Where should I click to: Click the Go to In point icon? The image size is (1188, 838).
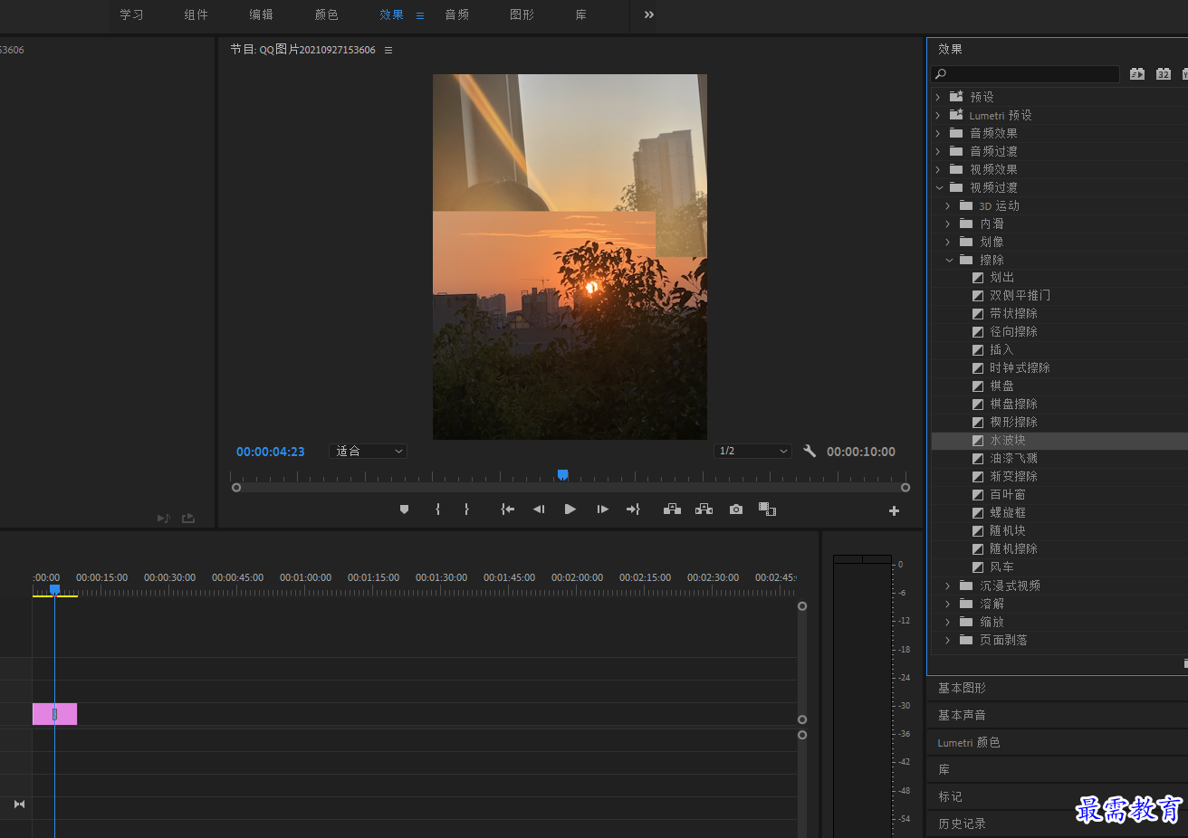coord(507,509)
